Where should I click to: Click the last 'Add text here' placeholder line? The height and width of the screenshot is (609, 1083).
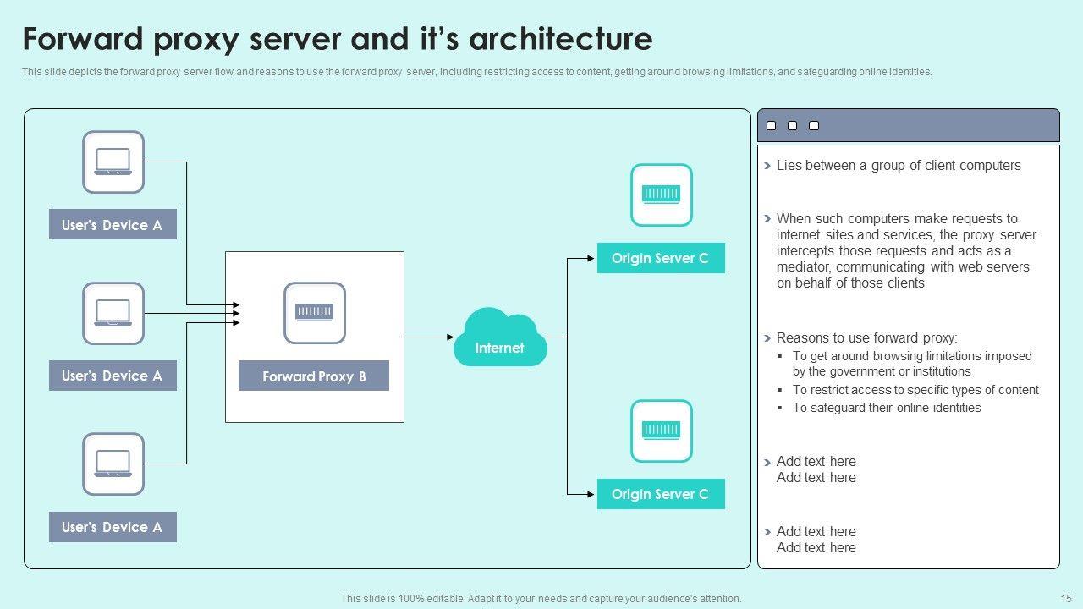tap(816, 548)
